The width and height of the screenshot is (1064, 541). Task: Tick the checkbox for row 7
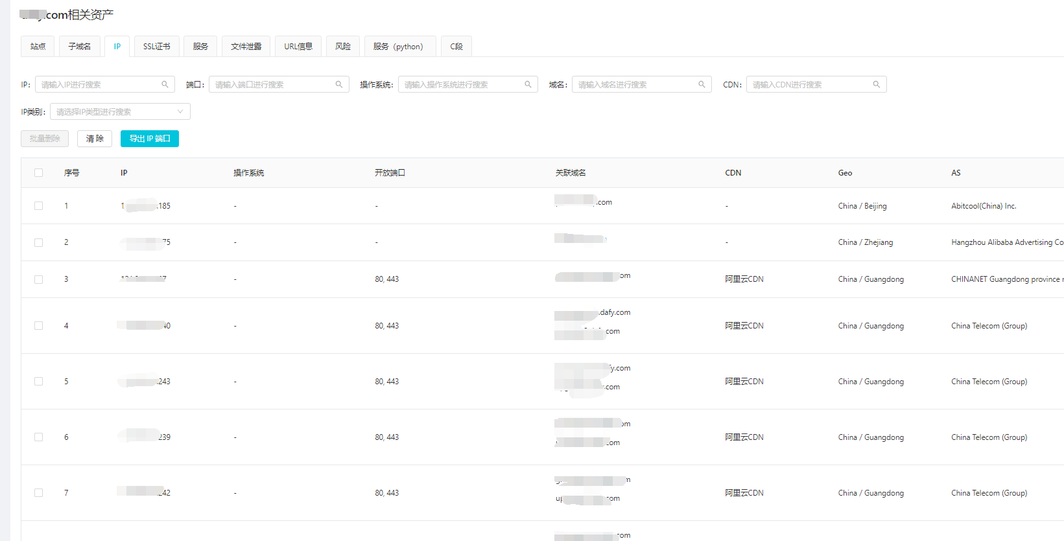[39, 493]
